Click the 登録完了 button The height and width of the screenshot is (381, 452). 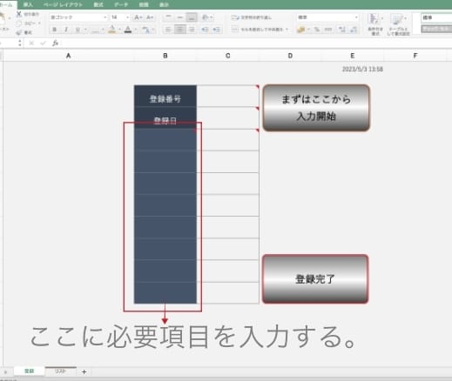(x=315, y=279)
